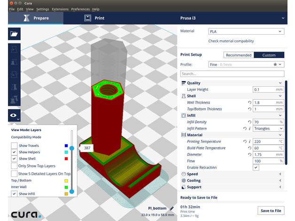Open the file folder icon
Image resolution: width=295 pixels, height=221 pixels.
(14, 34)
